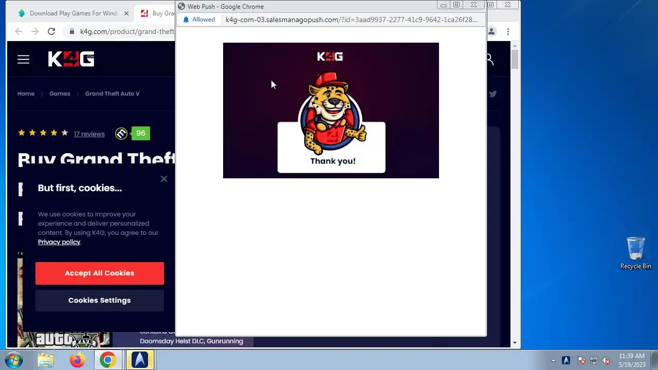Click the k4g.com address bar
Image resolution: width=658 pixels, height=370 pixels.
point(127,31)
